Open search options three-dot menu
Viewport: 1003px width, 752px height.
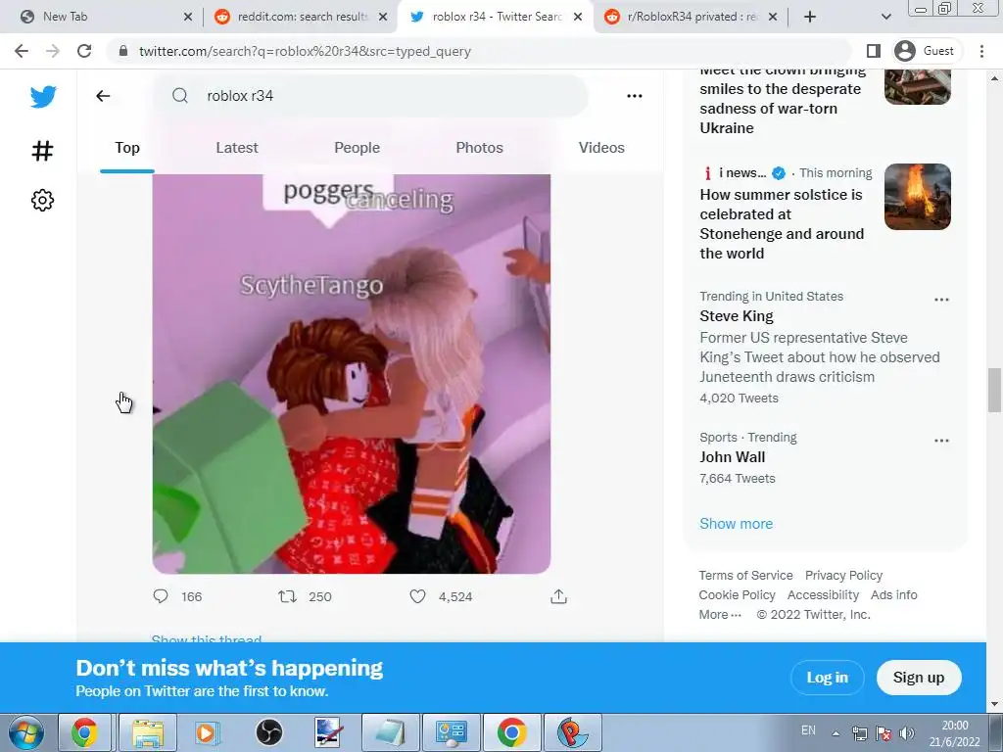pos(635,96)
